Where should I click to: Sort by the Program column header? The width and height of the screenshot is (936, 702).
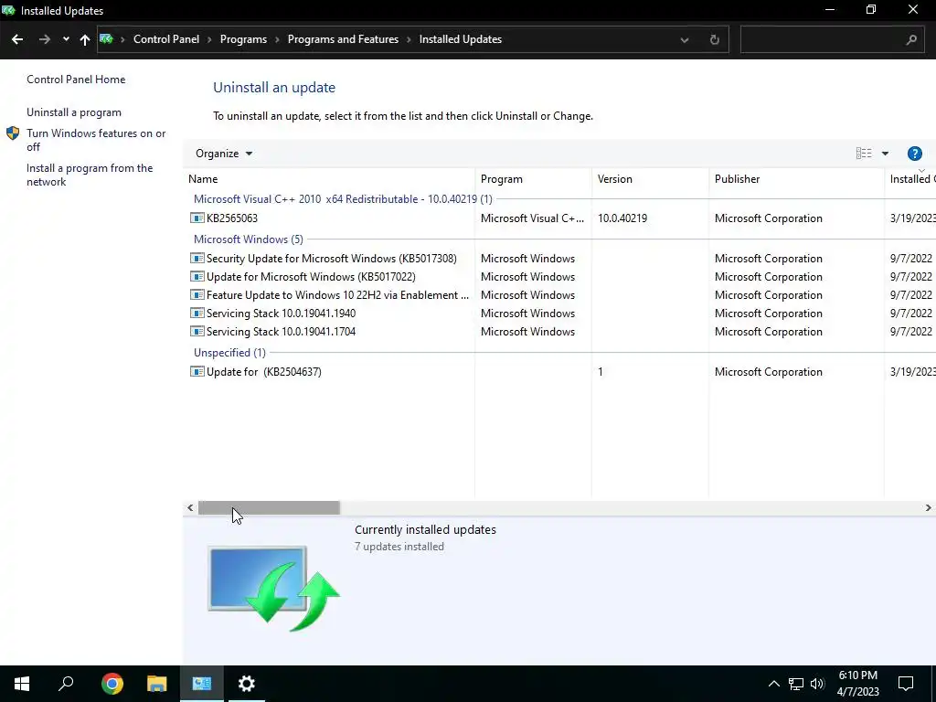[534, 179]
